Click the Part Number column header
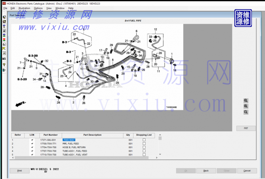Viewport: 265px width, 179px height. (51, 135)
